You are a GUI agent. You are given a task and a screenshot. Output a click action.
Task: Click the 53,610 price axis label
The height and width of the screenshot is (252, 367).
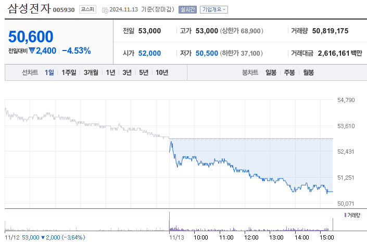346,126
